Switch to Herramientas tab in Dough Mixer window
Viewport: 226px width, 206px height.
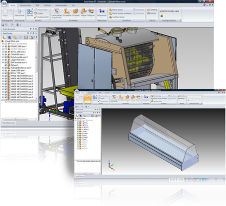coord(61,5)
